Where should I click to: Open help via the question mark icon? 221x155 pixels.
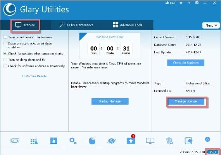[197, 3]
